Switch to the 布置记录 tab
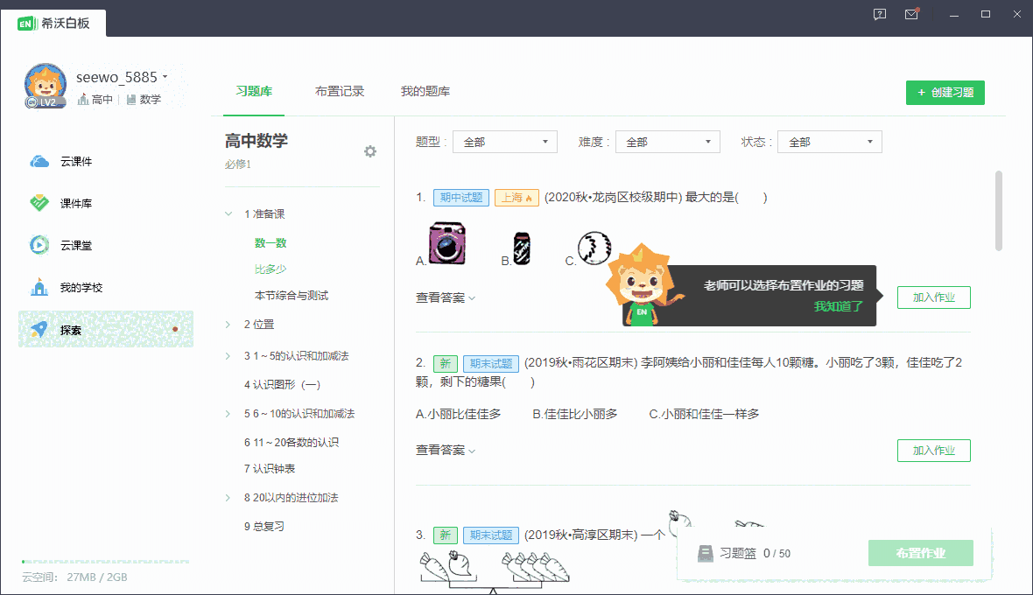Image resolution: width=1033 pixels, height=595 pixels. tap(341, 89)
